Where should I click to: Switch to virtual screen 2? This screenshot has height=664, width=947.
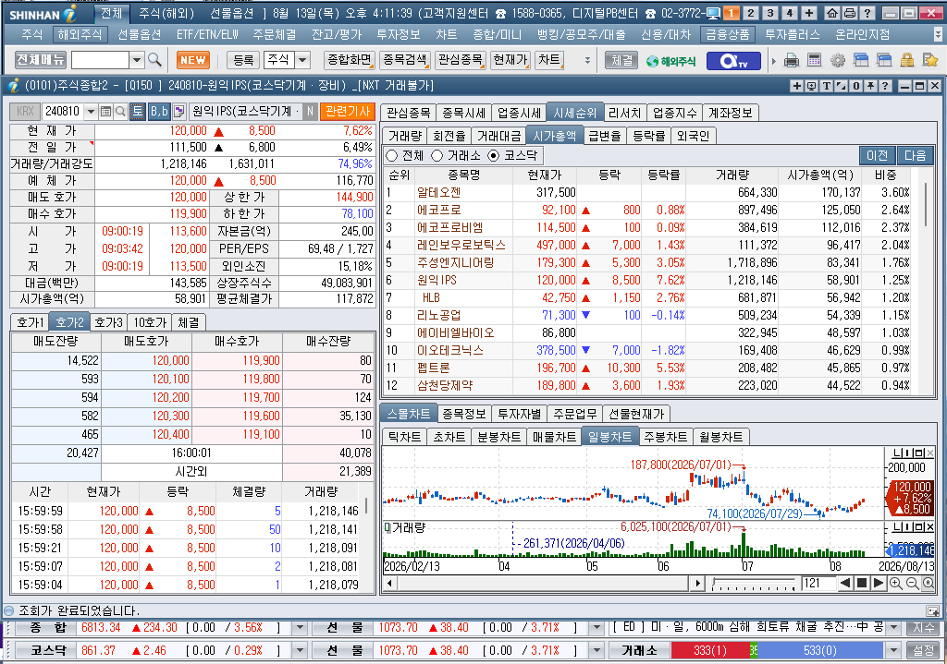[751, 13]
